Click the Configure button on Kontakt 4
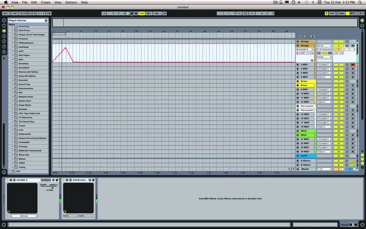 click(x=46, y=180)
